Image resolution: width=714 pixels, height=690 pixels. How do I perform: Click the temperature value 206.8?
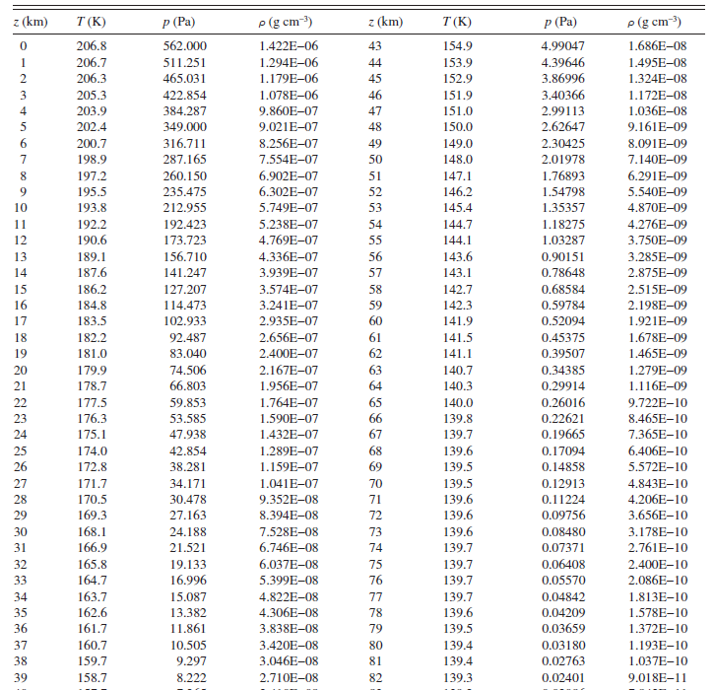pyautogui.click(x=92, y=46)
